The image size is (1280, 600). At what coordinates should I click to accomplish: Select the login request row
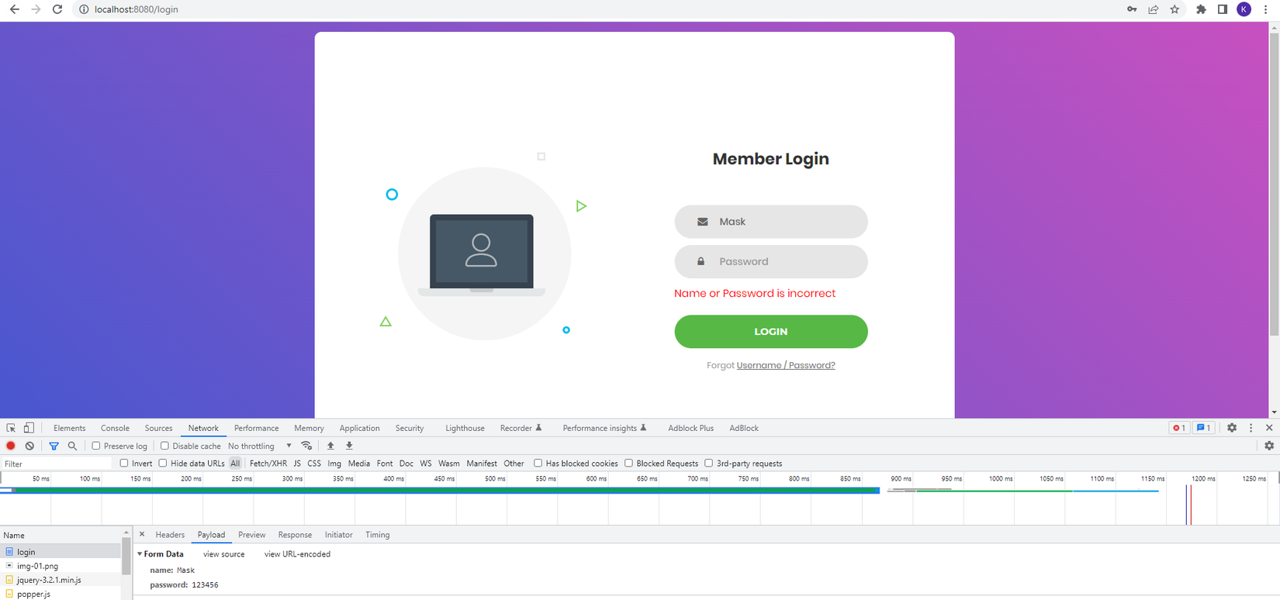[x=61, y=552]
